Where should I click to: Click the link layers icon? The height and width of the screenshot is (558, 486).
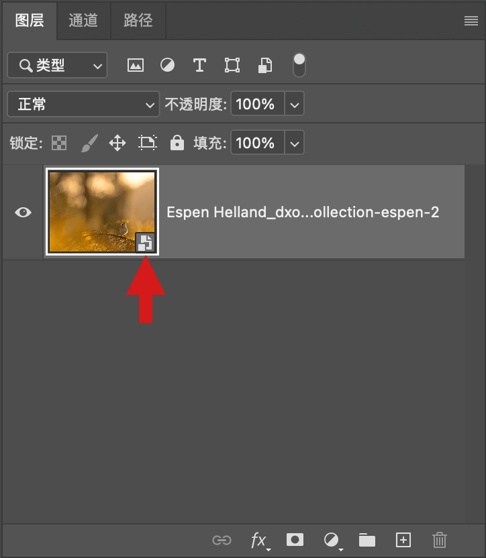222,540
